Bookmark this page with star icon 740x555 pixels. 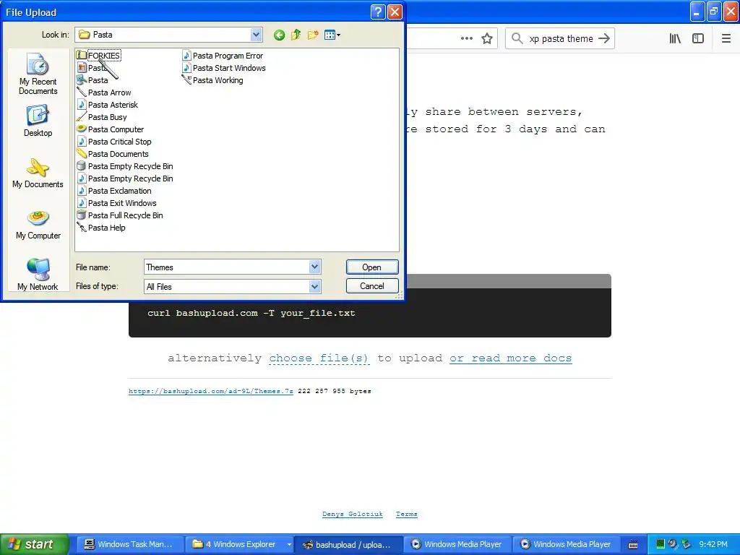tap(487, 38)
